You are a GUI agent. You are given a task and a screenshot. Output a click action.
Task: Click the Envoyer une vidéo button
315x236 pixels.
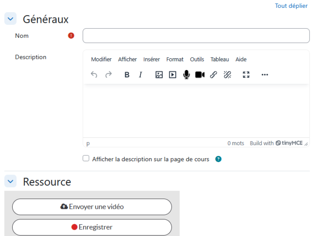pyautogui.click(x=92, y=207)
